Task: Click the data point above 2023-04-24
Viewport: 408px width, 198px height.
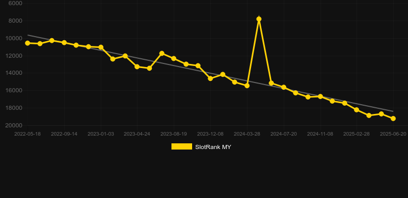Action: tap(137, 67)
